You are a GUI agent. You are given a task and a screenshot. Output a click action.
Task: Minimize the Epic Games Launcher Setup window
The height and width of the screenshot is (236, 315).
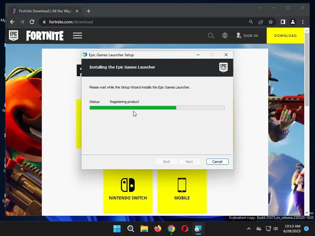click(x=198, y=55)
